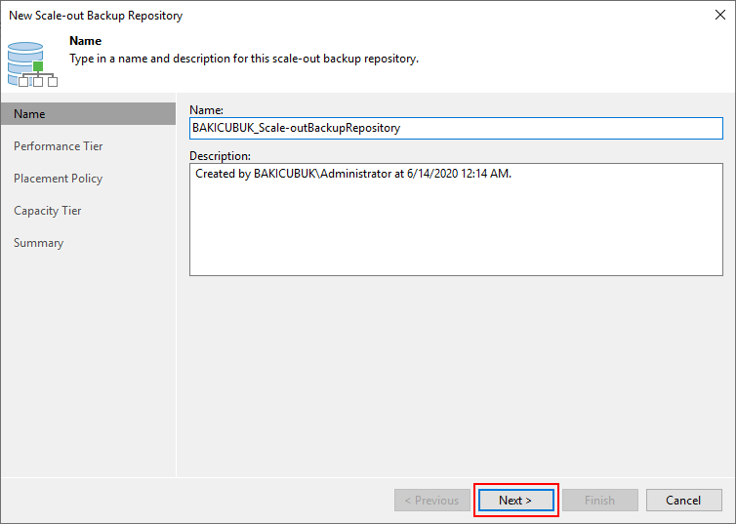Click the dialog title 'New Scale-out Backup Repository'

point(96,16)
